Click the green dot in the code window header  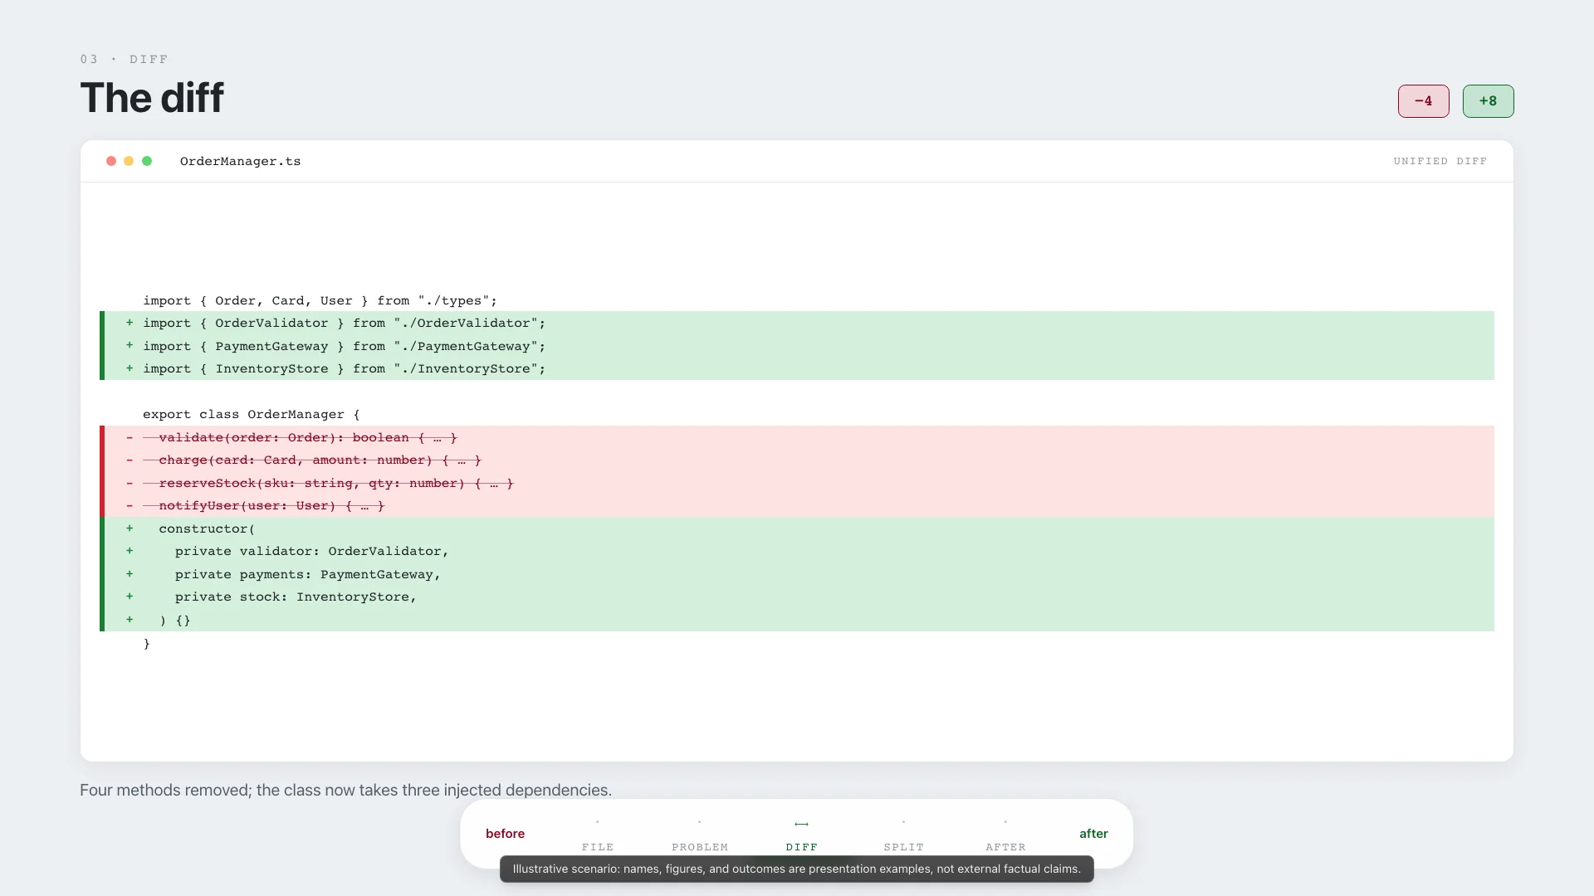pos(147,161)
